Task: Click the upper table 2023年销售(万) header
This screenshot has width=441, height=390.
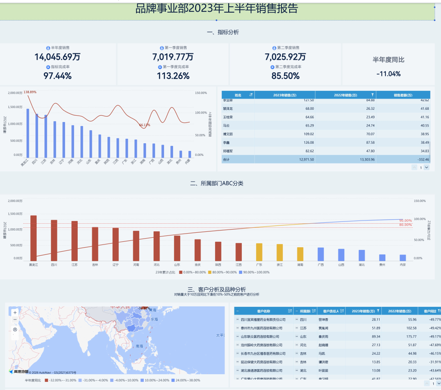Action: point(285,95)
